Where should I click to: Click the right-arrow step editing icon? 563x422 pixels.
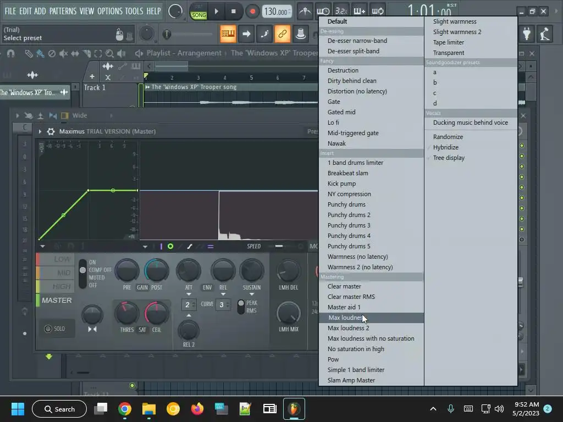(246, 34)
